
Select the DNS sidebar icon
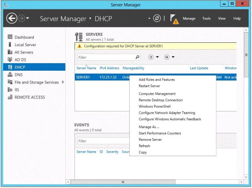click(x=10, y=75)
